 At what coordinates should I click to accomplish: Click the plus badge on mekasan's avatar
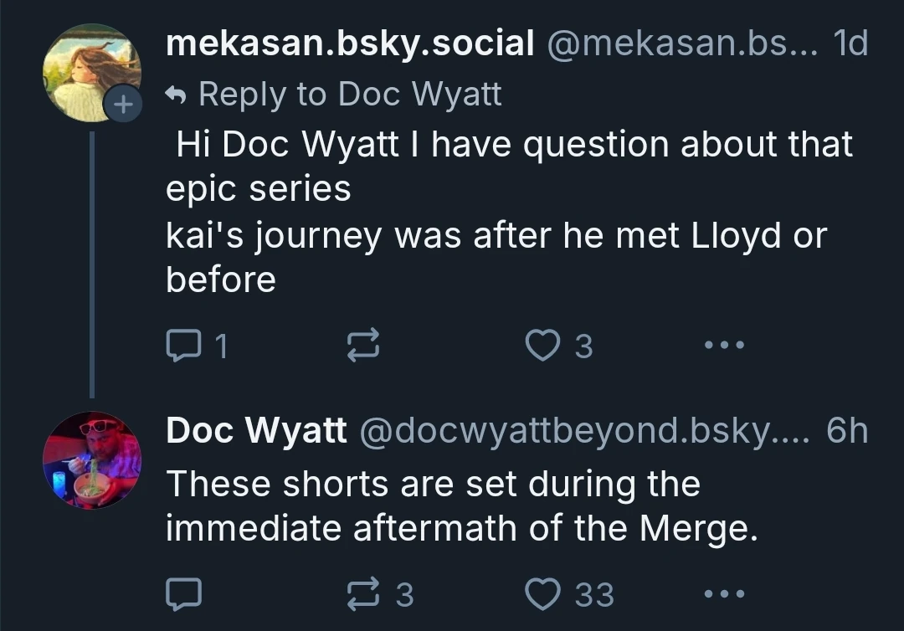(122, 104)
